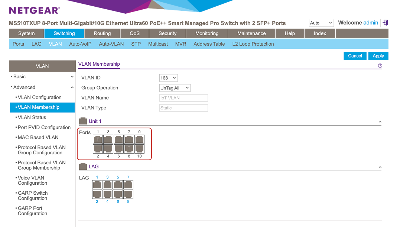Select the QoS tab
The width and height of the screenshot is (397, 227).
coord(135,33)
